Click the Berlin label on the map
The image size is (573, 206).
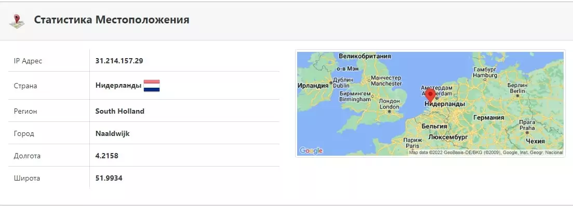coord(517,88)
